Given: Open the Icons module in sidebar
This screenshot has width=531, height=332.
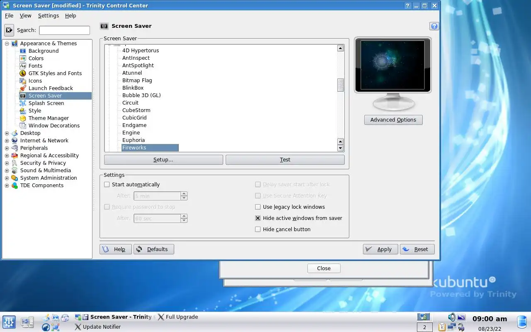Looking at the screenshot, I should click(x=23, y=81).
